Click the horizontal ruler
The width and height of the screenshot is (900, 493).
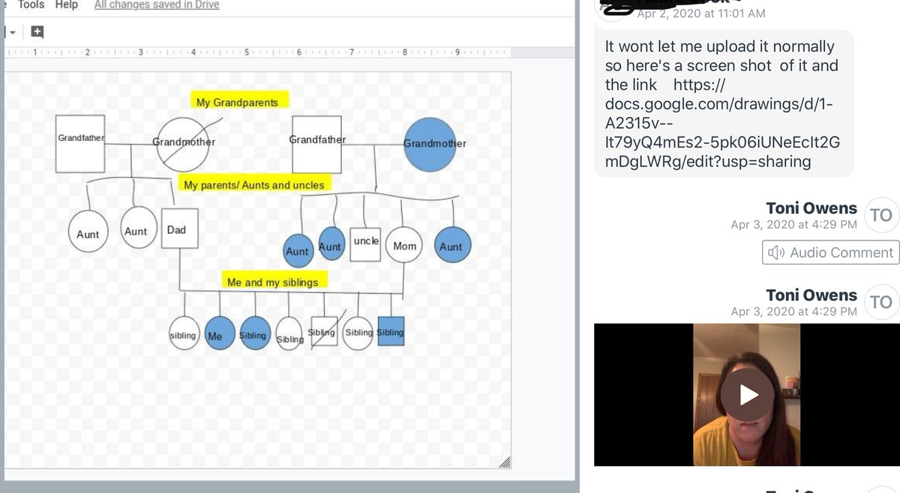tap(257, 52)
